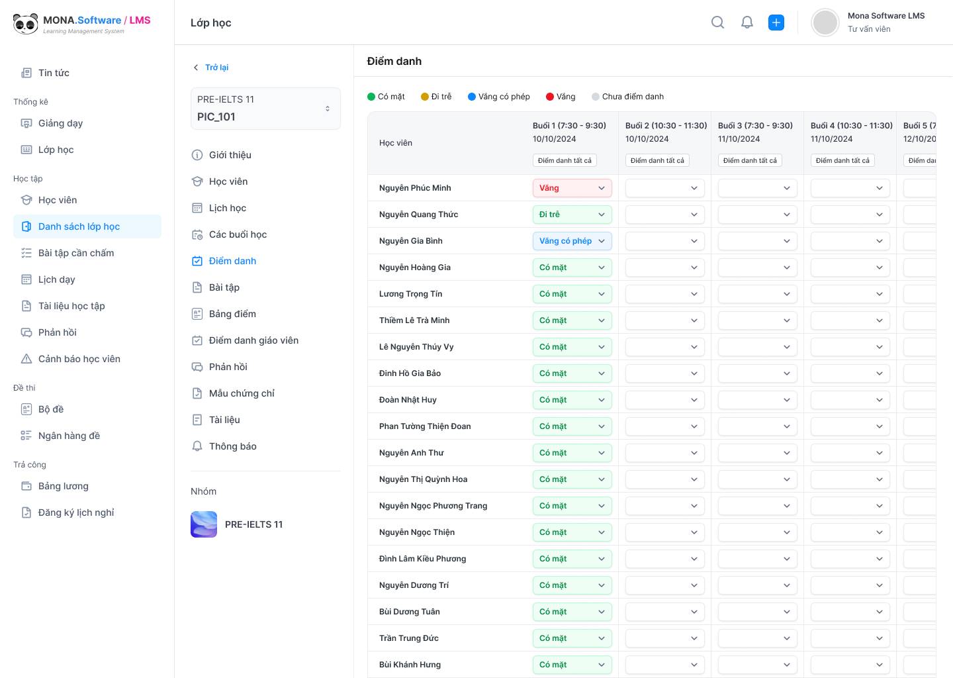
Task: Click the blue plus add button
Action: pyautogui.click(x=776, y=23)
